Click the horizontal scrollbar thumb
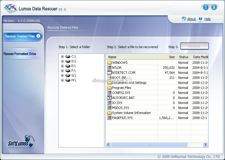 click(x=149, y=144)
